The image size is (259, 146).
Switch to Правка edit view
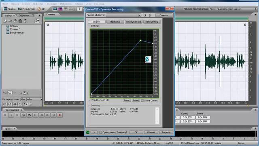point(9,9)
